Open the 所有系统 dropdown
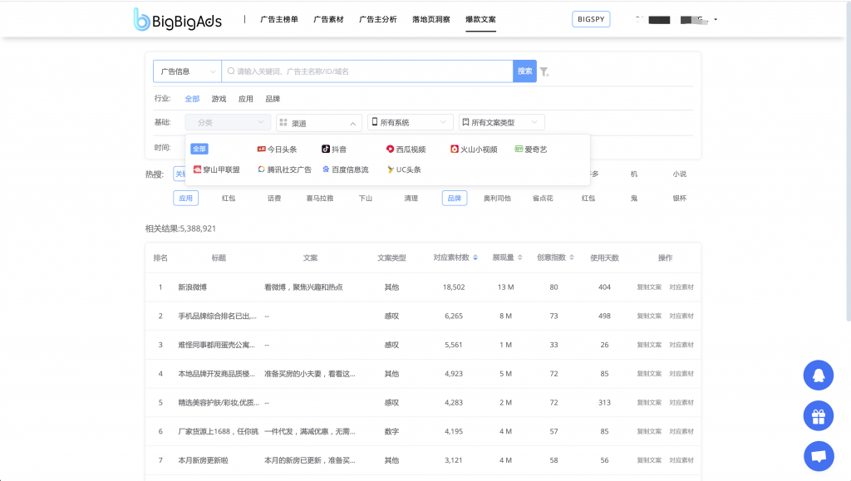This screenshot has height=481, width=851. click(x=410, y=123)
